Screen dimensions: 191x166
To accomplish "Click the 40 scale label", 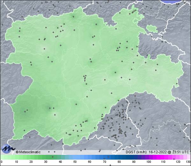I will (60, 162).
